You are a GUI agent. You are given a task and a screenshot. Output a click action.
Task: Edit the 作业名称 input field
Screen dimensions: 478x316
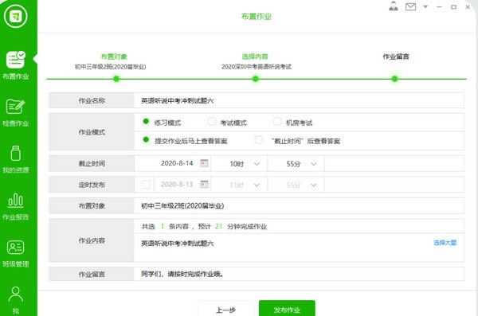point(299,100)
